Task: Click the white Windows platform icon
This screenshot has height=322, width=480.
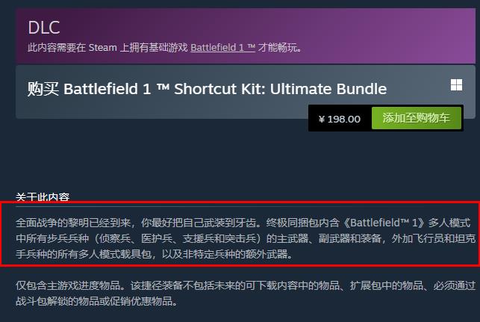Action: coord(456,85)
